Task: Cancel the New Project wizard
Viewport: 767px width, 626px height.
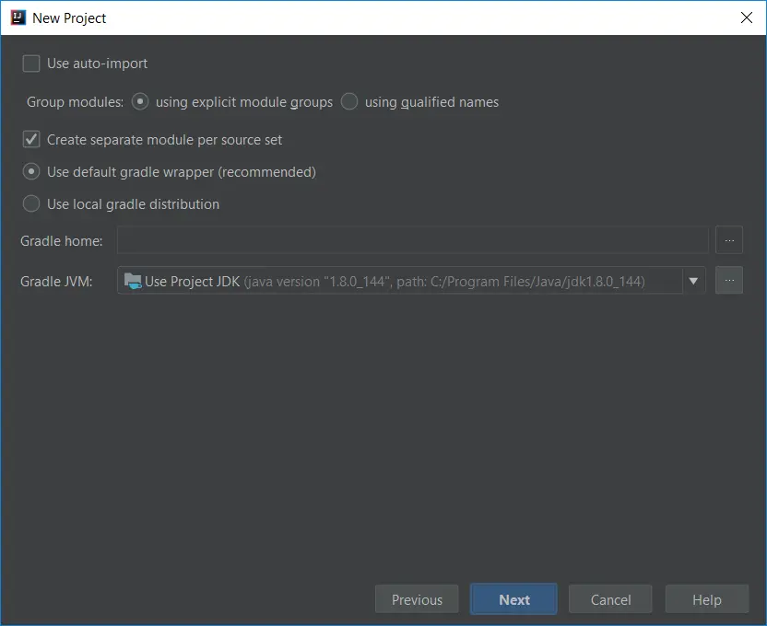Action: click(610, 599)
